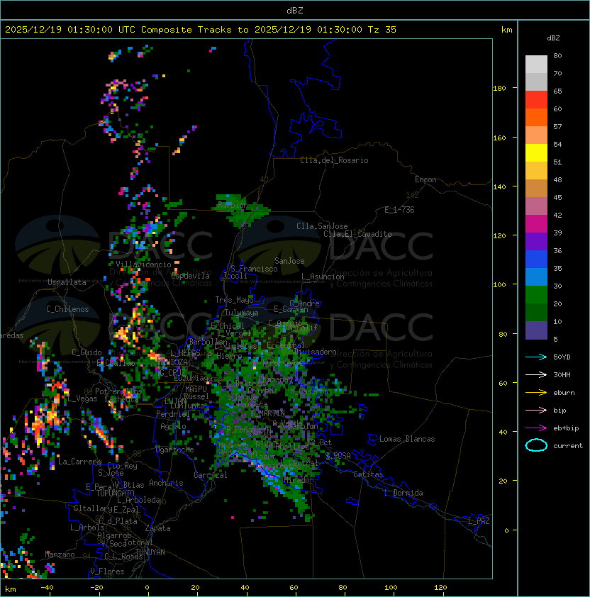Select the 65 dBZ red color swatch
The image size is (590, 597).
[536, 99]
